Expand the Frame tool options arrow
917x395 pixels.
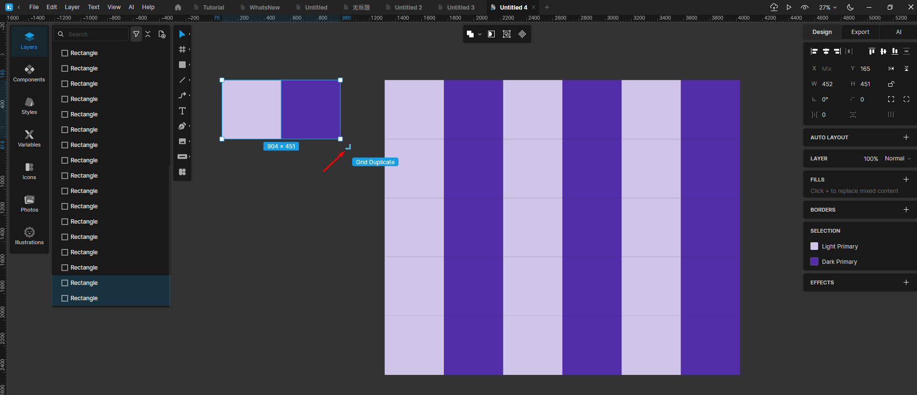pos(190,49)
